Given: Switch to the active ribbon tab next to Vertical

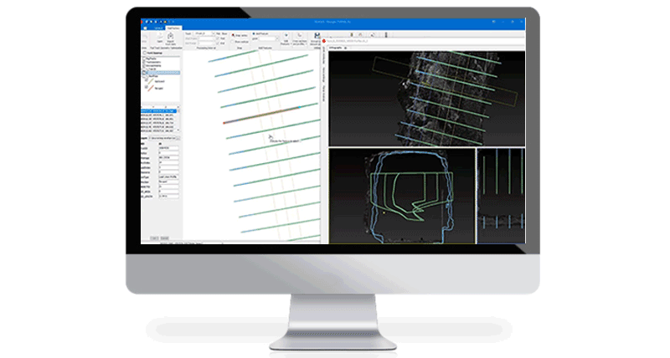Looking at the screenshot, I should (173, 27).
